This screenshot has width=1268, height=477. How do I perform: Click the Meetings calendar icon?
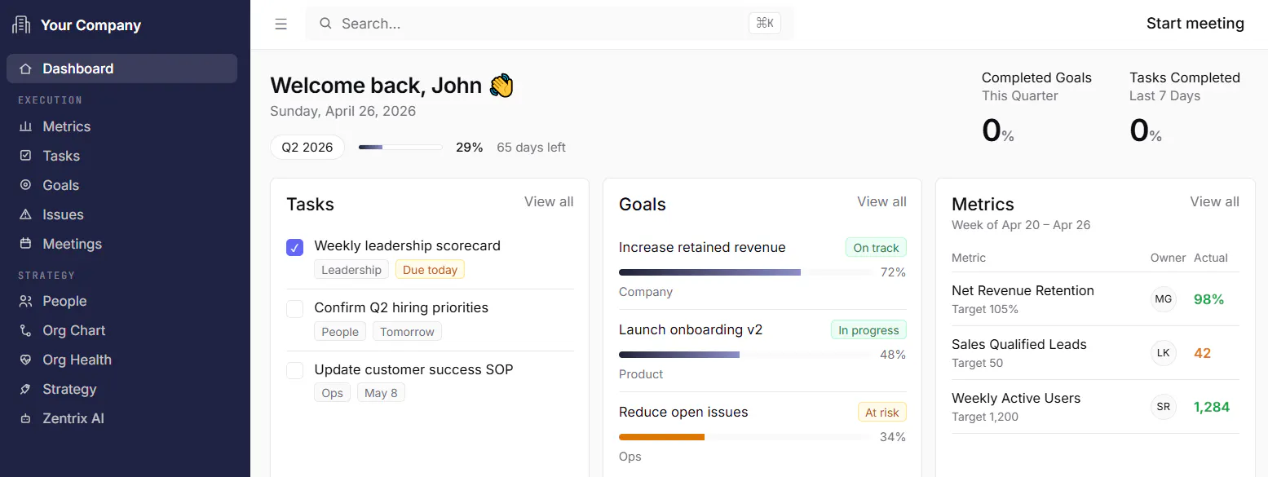pos(25,244)
